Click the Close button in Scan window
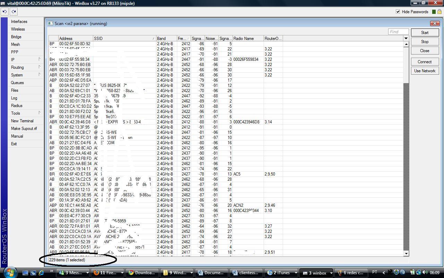The width and height of the screenshot is (444, 278). pos(425,51)
